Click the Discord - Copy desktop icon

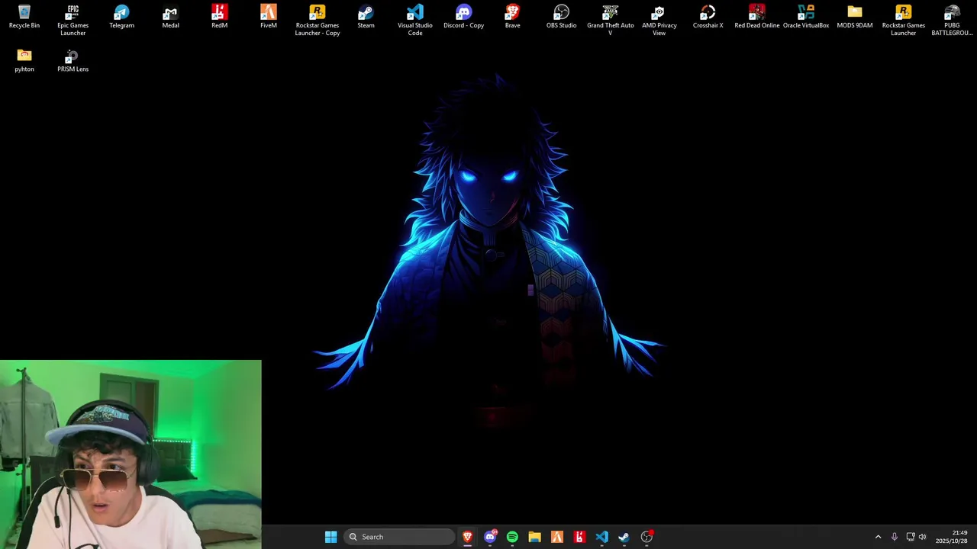[464, 17]
